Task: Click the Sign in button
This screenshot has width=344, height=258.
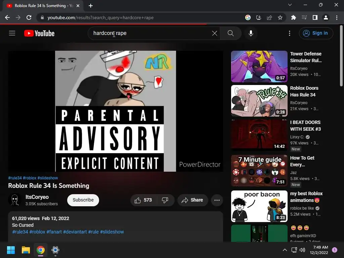Action: pos(316,33)
